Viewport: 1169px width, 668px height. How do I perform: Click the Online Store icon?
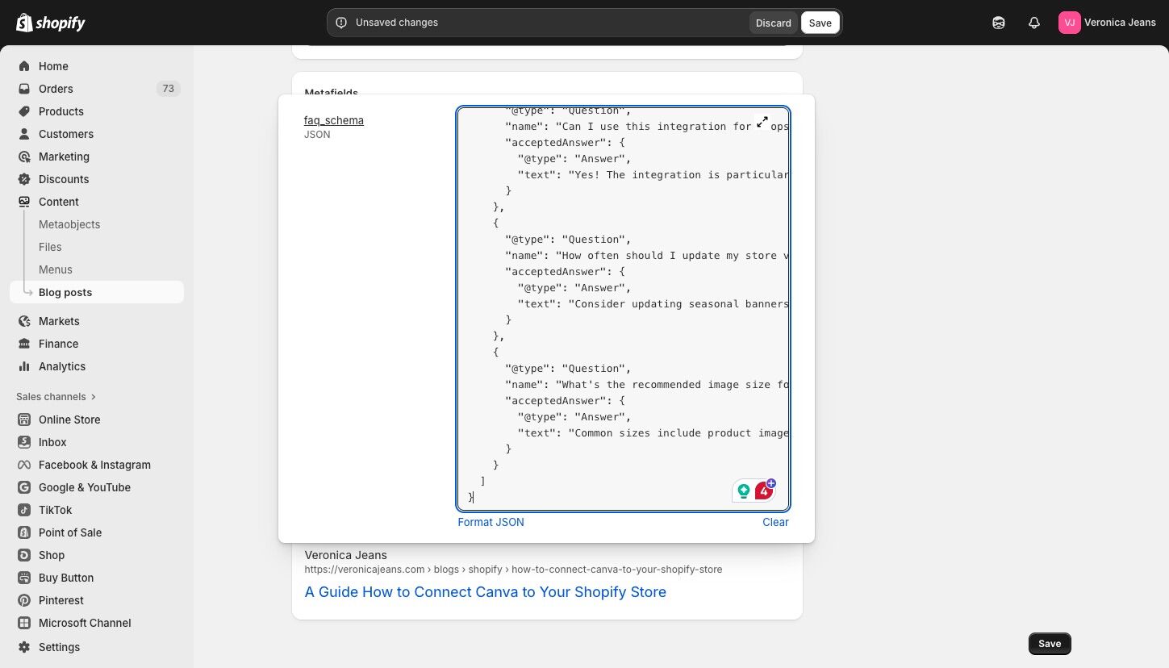click(x=24, y=420)
